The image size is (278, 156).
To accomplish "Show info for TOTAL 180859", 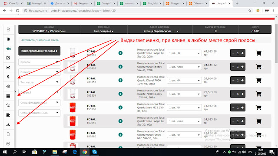I will (120, 121).
